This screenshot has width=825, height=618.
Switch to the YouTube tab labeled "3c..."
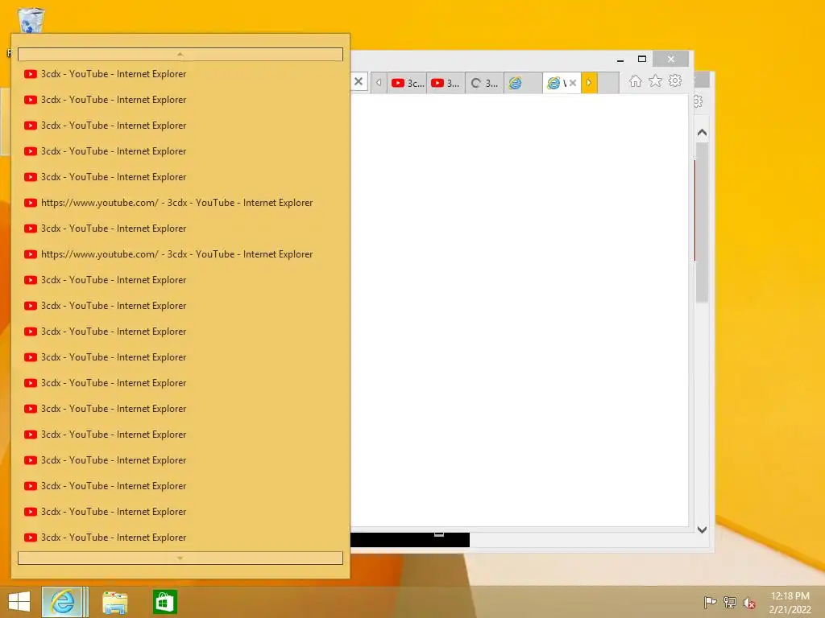pos(407,83)
